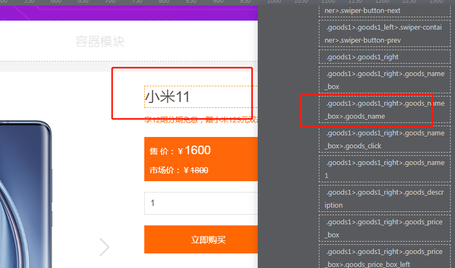The image size is (455, 268).
Task: Select the goods_price_box selector entry
Action: point(385,228)
